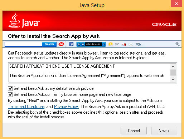Open the Privacy Policy link
Screen dimensions: 184x139
pyautogui.click(x=66, y=107)
